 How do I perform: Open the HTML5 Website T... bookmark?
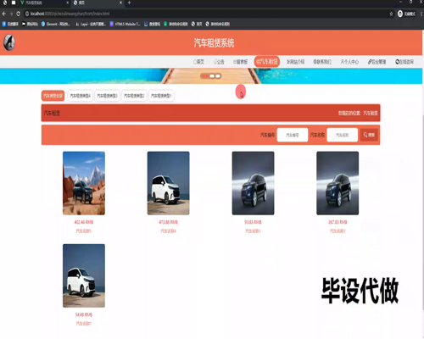coord(125,24)
